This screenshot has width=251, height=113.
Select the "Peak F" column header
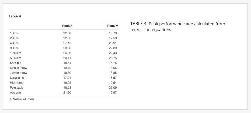pos(67,26)
